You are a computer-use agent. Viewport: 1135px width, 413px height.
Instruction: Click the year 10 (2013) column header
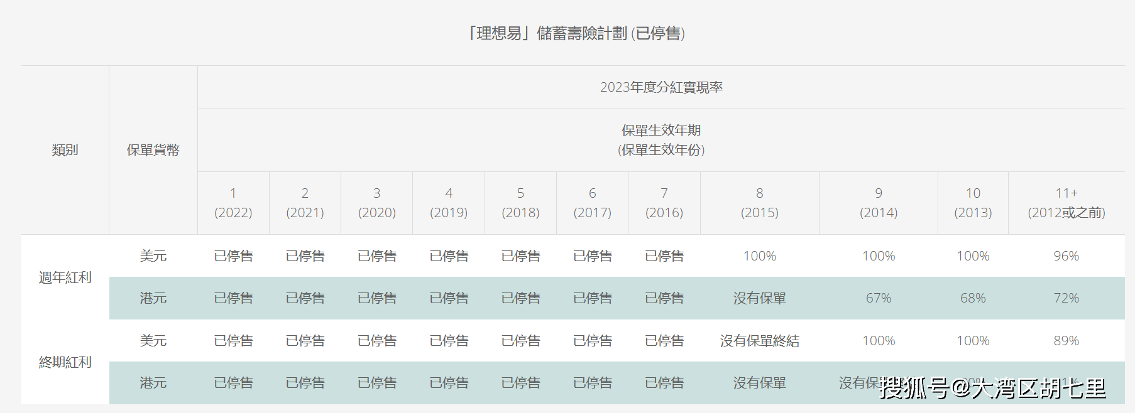pos(973,203)
